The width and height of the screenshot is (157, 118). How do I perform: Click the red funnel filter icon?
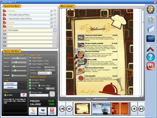coord(24,95)
